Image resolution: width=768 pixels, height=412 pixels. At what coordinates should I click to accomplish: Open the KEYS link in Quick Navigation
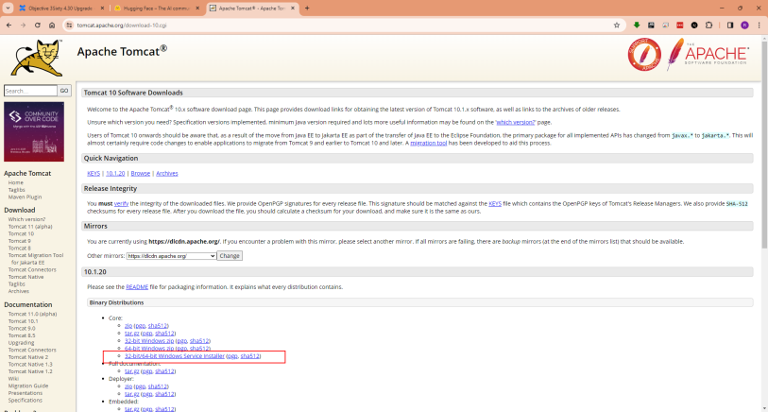[94, 174]
